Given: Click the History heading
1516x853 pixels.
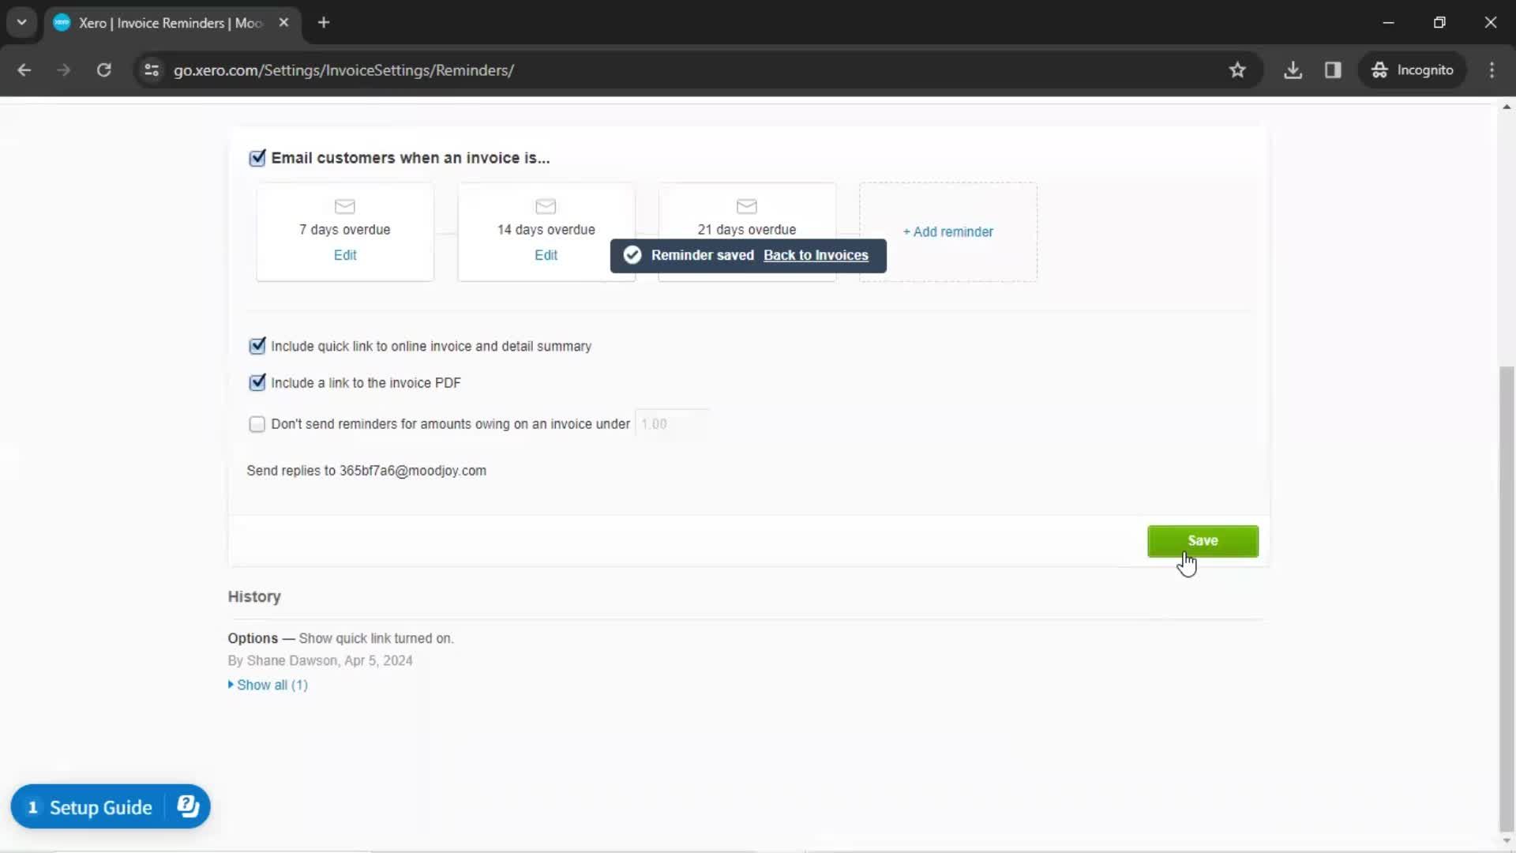Looking at the screenshot, I should point(254,597).
